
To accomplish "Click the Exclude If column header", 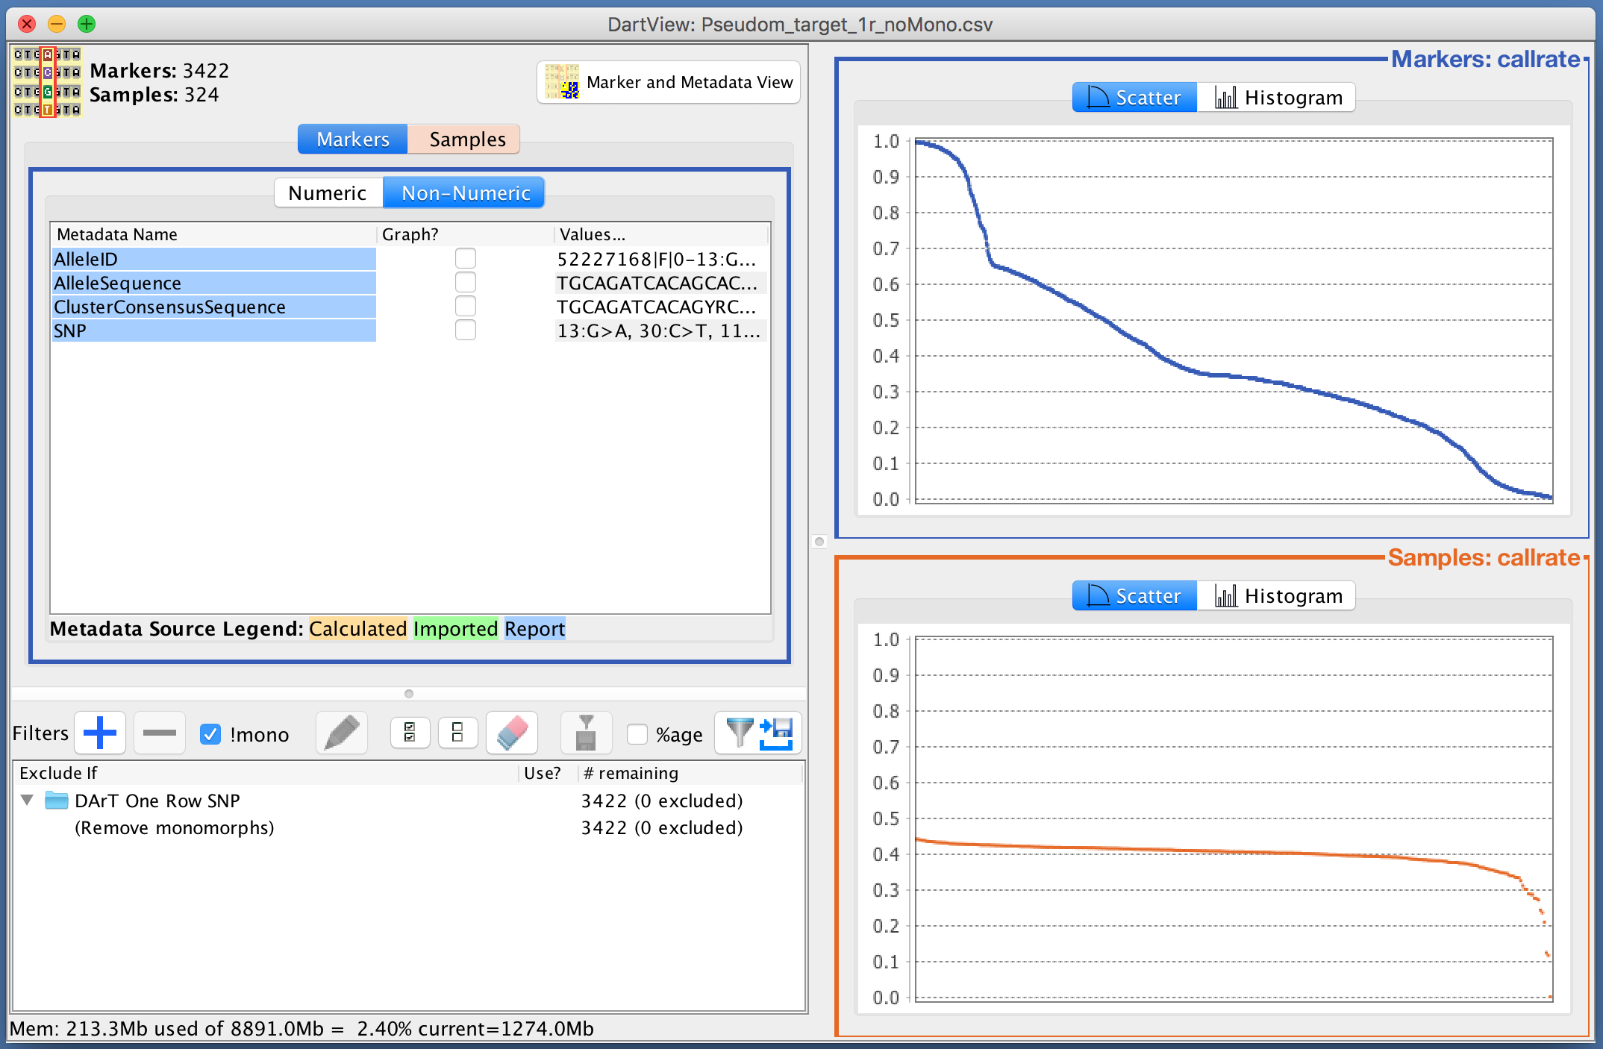I will tap(266, 773).
